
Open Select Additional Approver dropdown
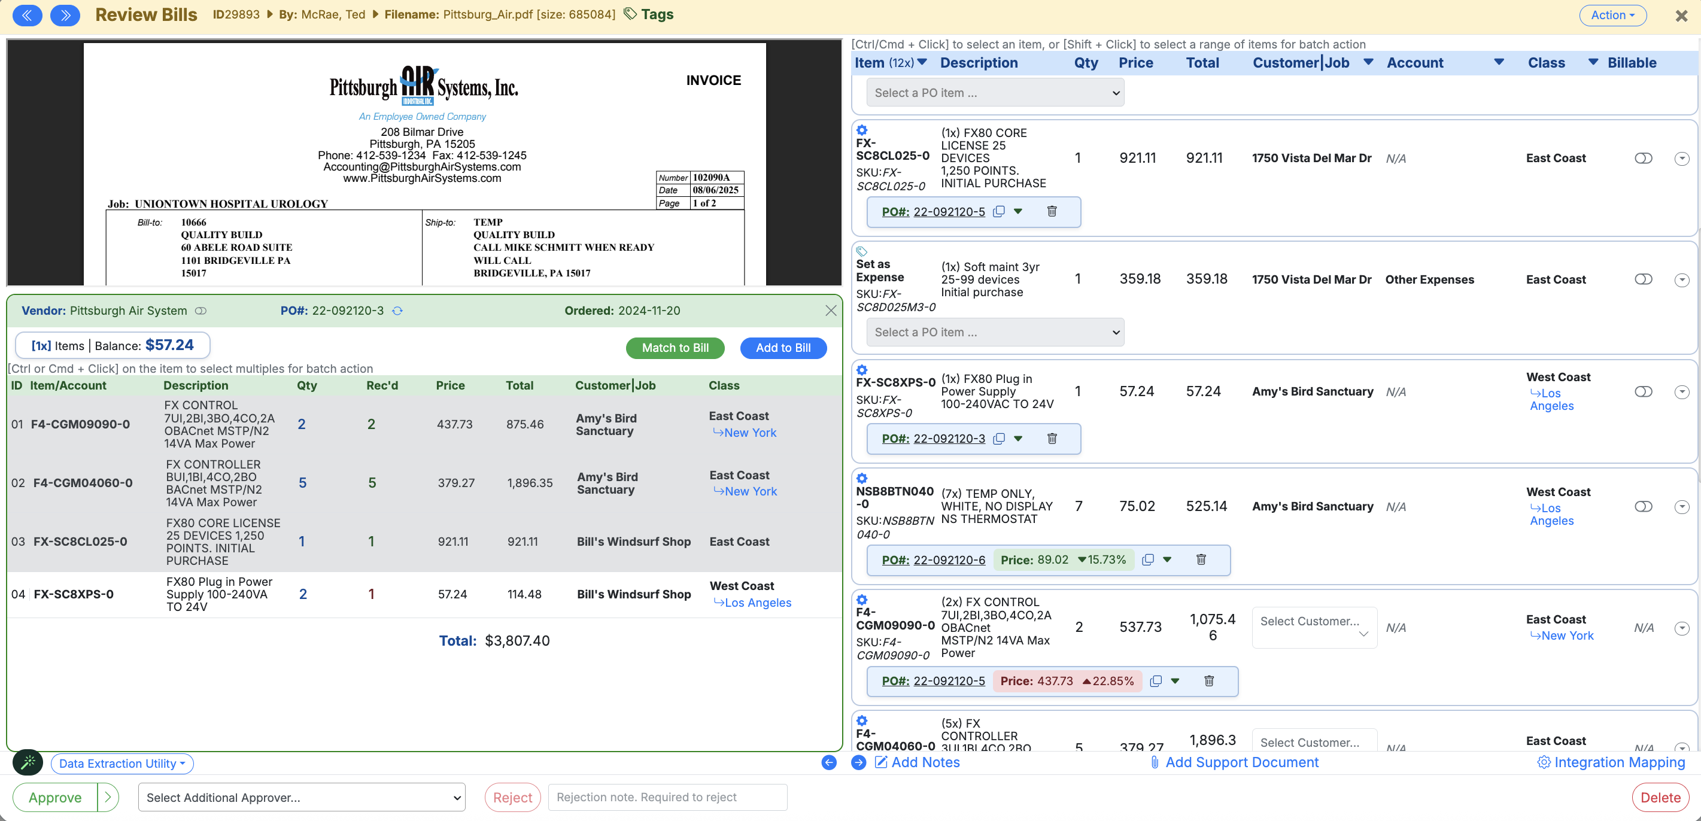[x=301, y=797]
